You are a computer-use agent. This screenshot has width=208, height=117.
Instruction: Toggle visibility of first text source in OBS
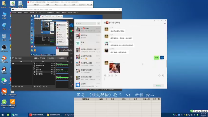[51, 63]
